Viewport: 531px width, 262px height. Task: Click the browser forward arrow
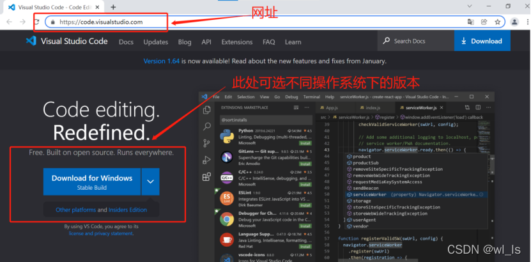tap(23, 22)
